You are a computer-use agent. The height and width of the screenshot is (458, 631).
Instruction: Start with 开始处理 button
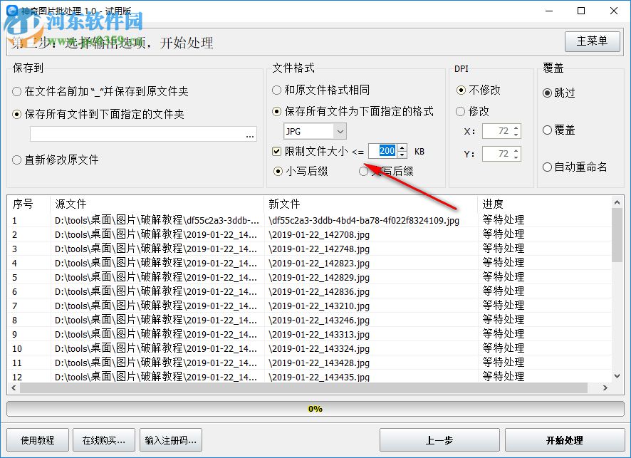565,440
